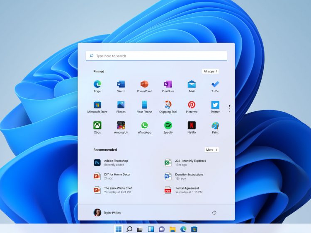The width and height of the screenshot is (311, 233).
Task: Expand All apps list
Action: tap(210, 71)
